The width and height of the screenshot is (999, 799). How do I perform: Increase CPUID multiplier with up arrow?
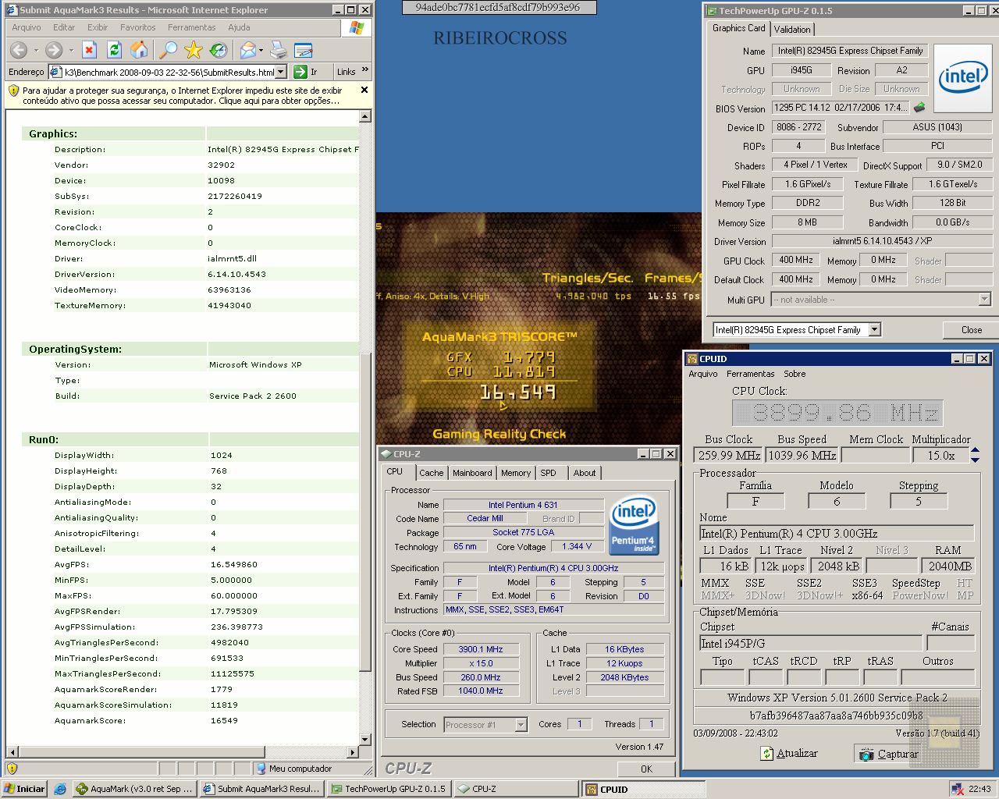pyautogui.click(x=976, y=450)
